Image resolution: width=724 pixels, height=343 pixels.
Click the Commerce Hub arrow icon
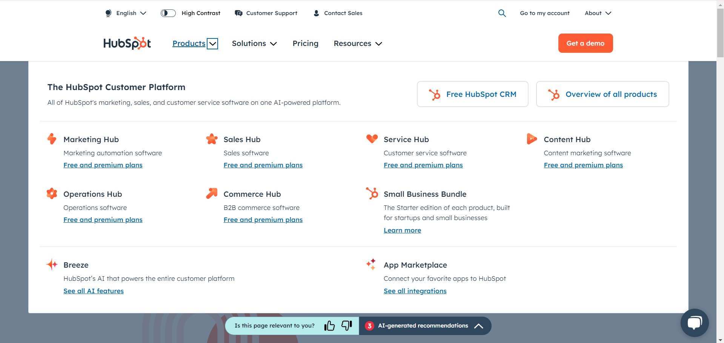pos(212,193)
